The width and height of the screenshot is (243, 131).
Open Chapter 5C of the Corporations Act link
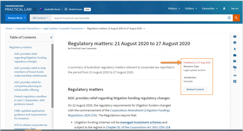[138, 127]
